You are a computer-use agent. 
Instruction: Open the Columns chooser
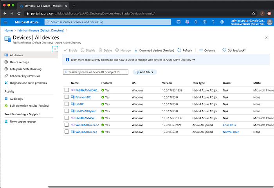point(207,50)
